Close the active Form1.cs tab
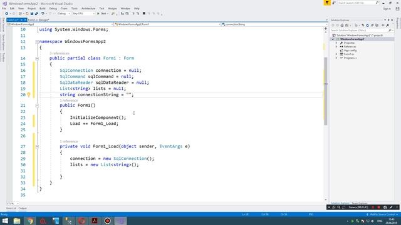Viewport: 401px width, 225px height. click(x=25, y=19)
